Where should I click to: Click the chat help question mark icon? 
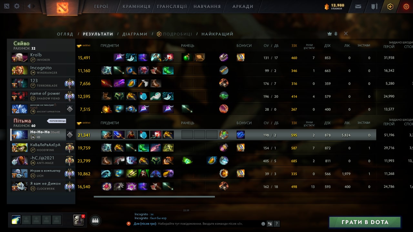tap(277, 224)
